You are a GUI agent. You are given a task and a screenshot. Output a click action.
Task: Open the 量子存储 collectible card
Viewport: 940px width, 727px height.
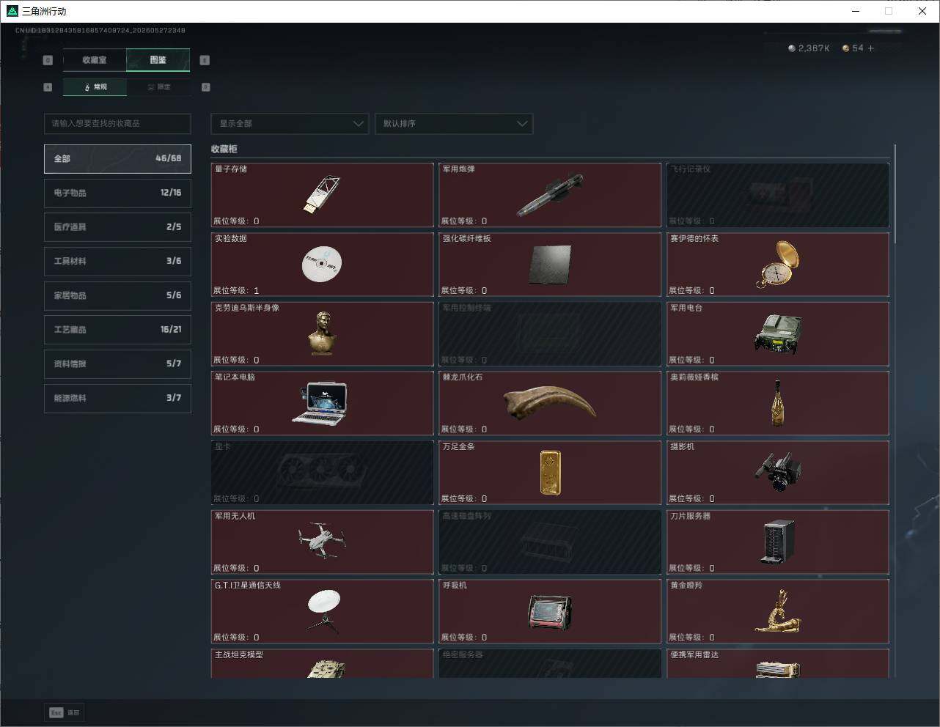click(x=322, y=195)
